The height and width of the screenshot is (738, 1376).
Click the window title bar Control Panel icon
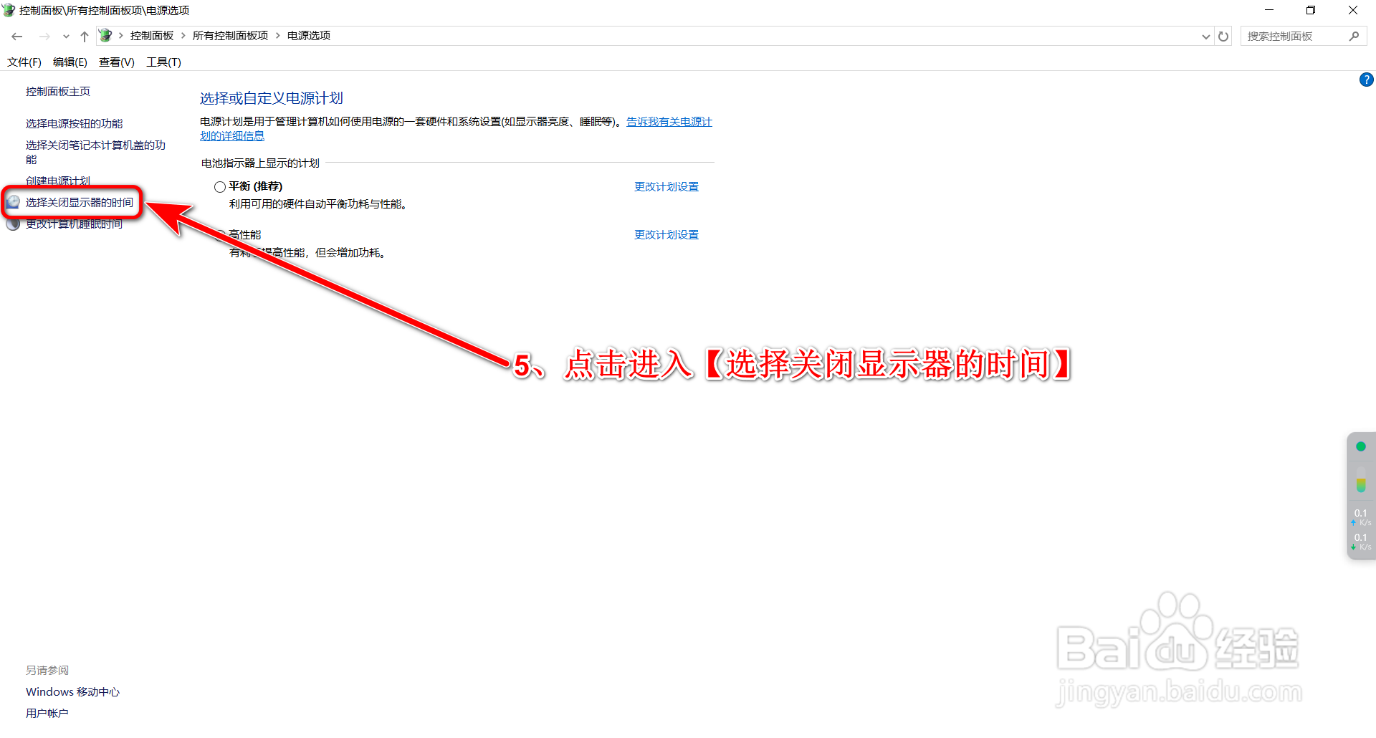9,10
